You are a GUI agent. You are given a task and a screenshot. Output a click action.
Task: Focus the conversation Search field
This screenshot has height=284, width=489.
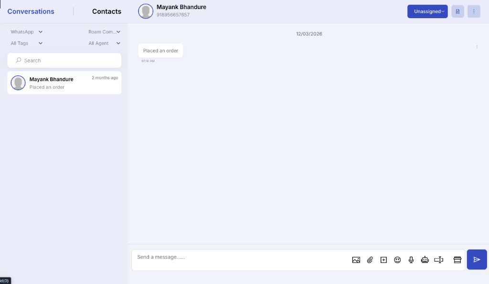click(x=64, y=60)
